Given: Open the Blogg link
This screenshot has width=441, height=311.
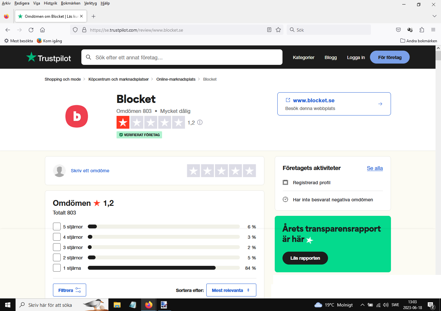Looking at the screenshot, I should 331,57.
